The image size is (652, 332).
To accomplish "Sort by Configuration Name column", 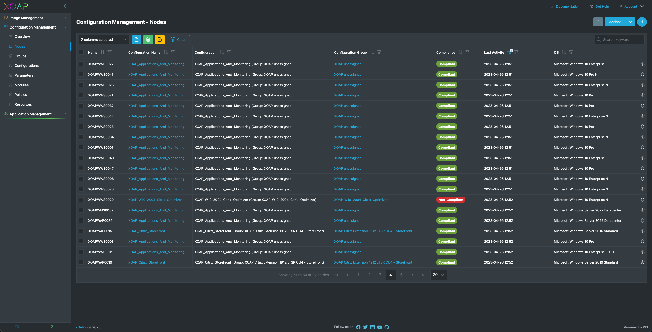I will pyautogui.click(x=166, y=52).
